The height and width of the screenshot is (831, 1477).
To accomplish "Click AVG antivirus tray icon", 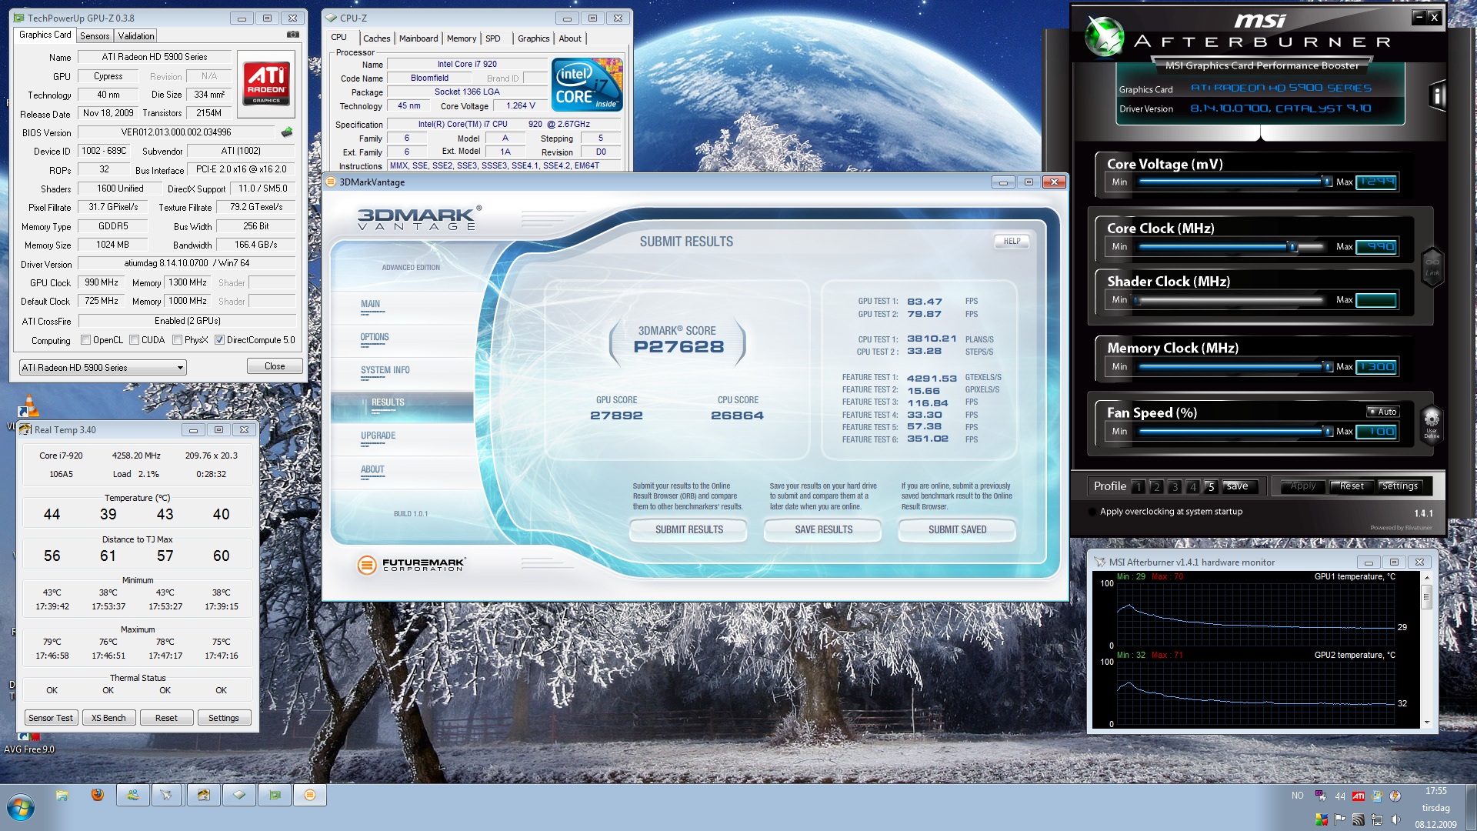I will pos(1322,819).
